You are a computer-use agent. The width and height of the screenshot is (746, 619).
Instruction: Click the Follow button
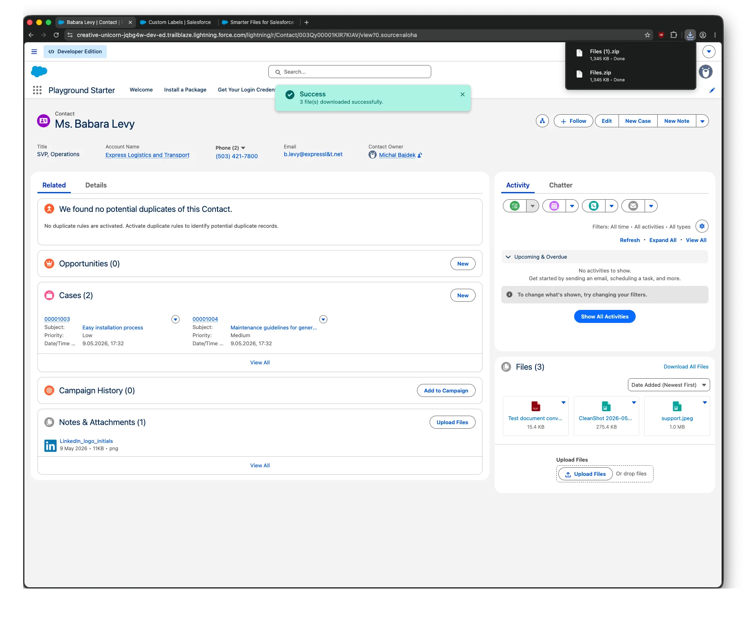click(573, 121)
